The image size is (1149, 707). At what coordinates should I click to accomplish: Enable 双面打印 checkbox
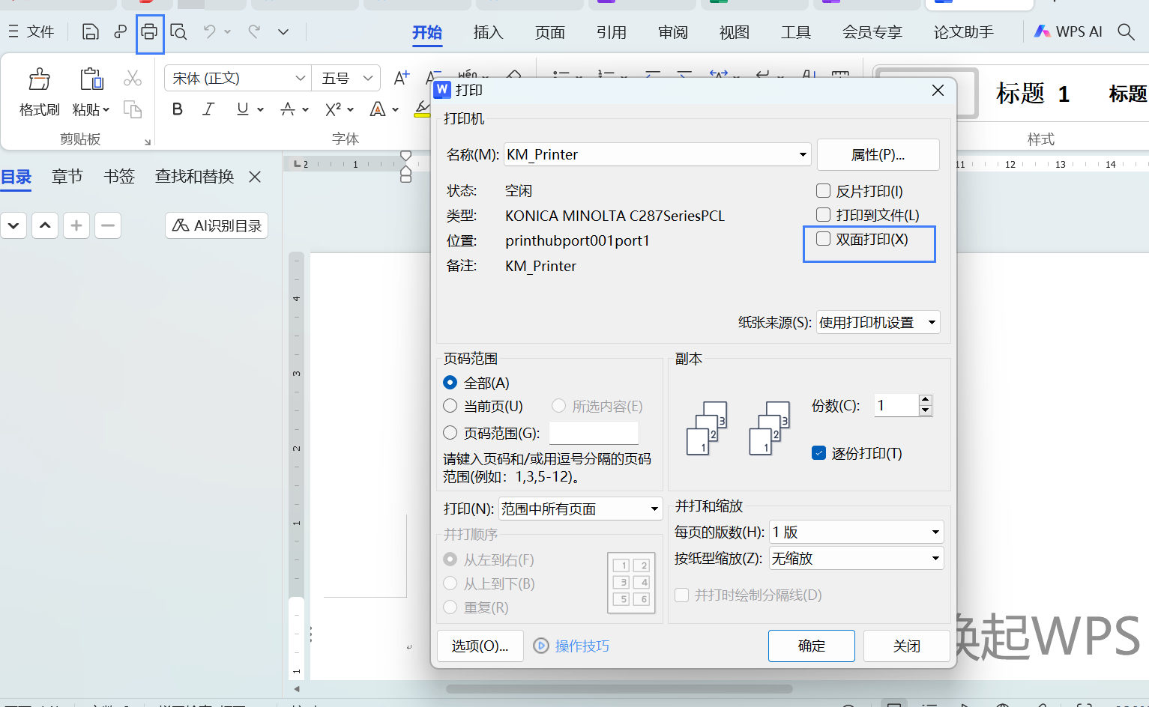click(x=823, y=239)
